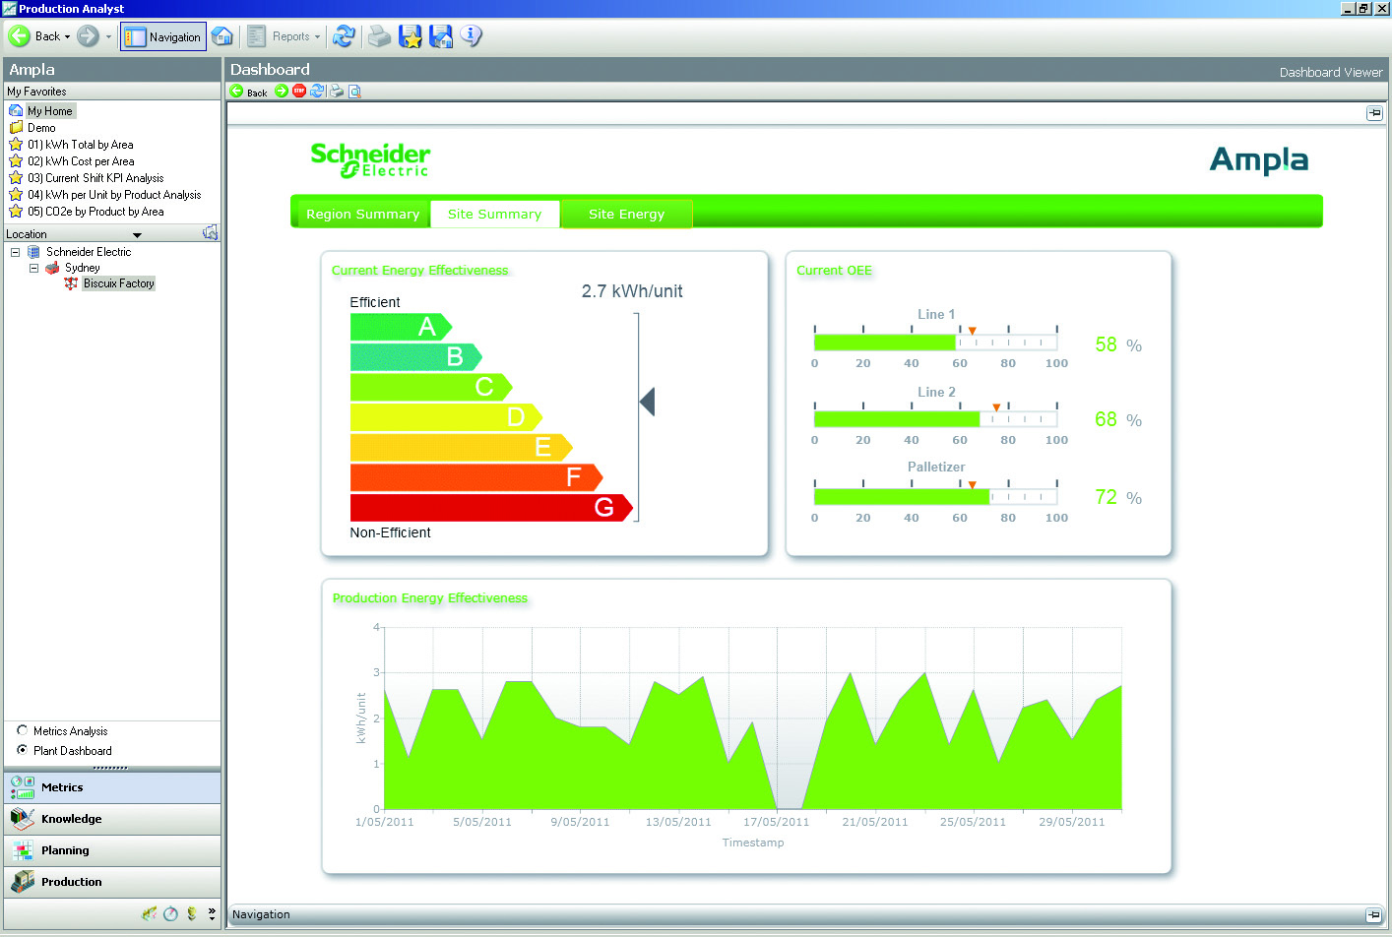Click the save-to-favorites star disk icon
The height and width of the screenshot is (937, 1392).
click(411, 36)
